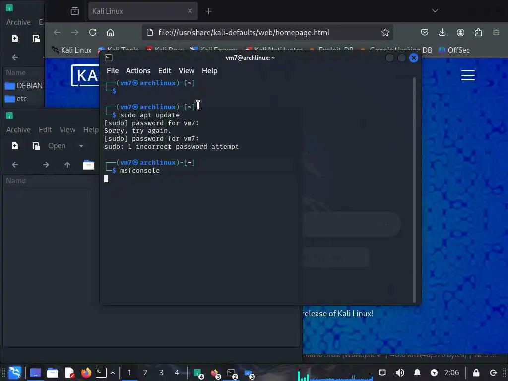Switch to workspace 4
Image resolution: width=508 pixels, height=381 pixels.
coord(177,373)
